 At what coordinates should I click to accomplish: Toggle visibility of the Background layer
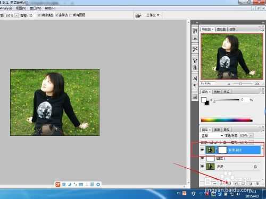202,167
